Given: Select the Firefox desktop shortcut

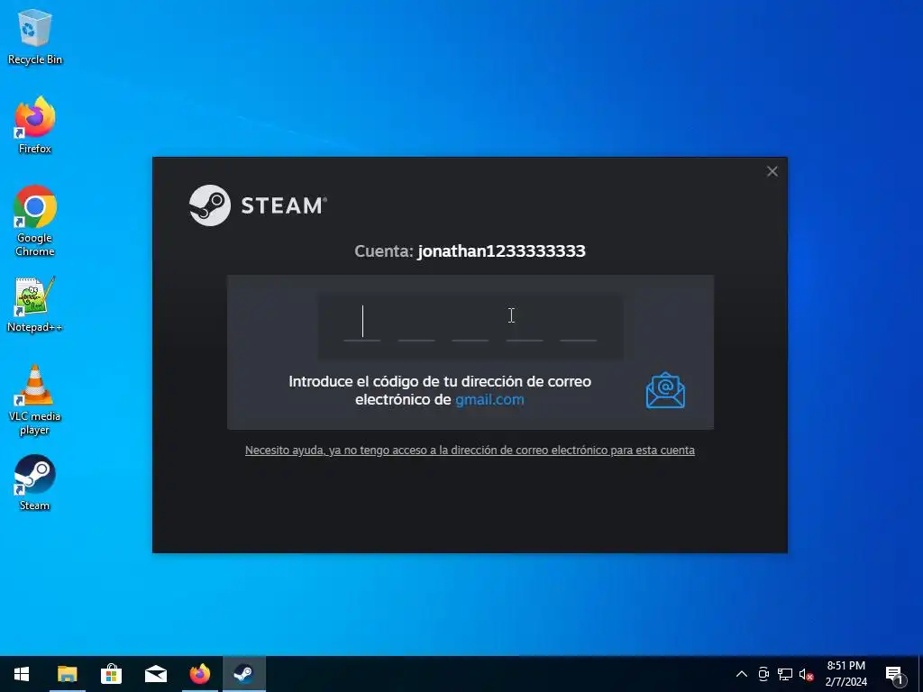Looking at the screenshot, I should pos(35,125).
